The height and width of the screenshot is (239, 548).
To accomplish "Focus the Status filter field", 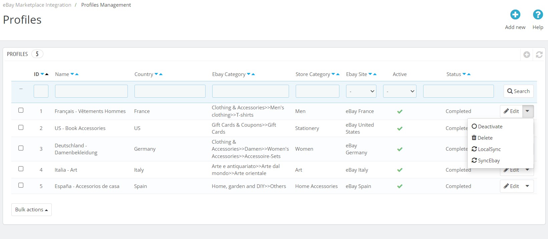I will tap(459, 91).
